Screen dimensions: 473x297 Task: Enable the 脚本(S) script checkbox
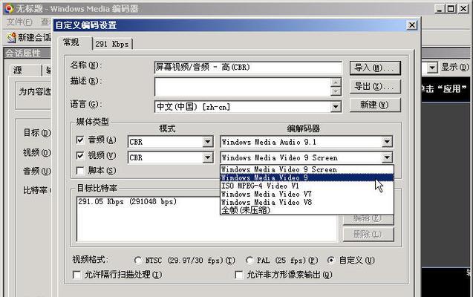80,171
